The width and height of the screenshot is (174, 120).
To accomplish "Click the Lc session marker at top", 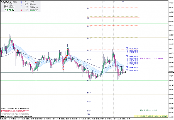I will [x=123, y=1].
